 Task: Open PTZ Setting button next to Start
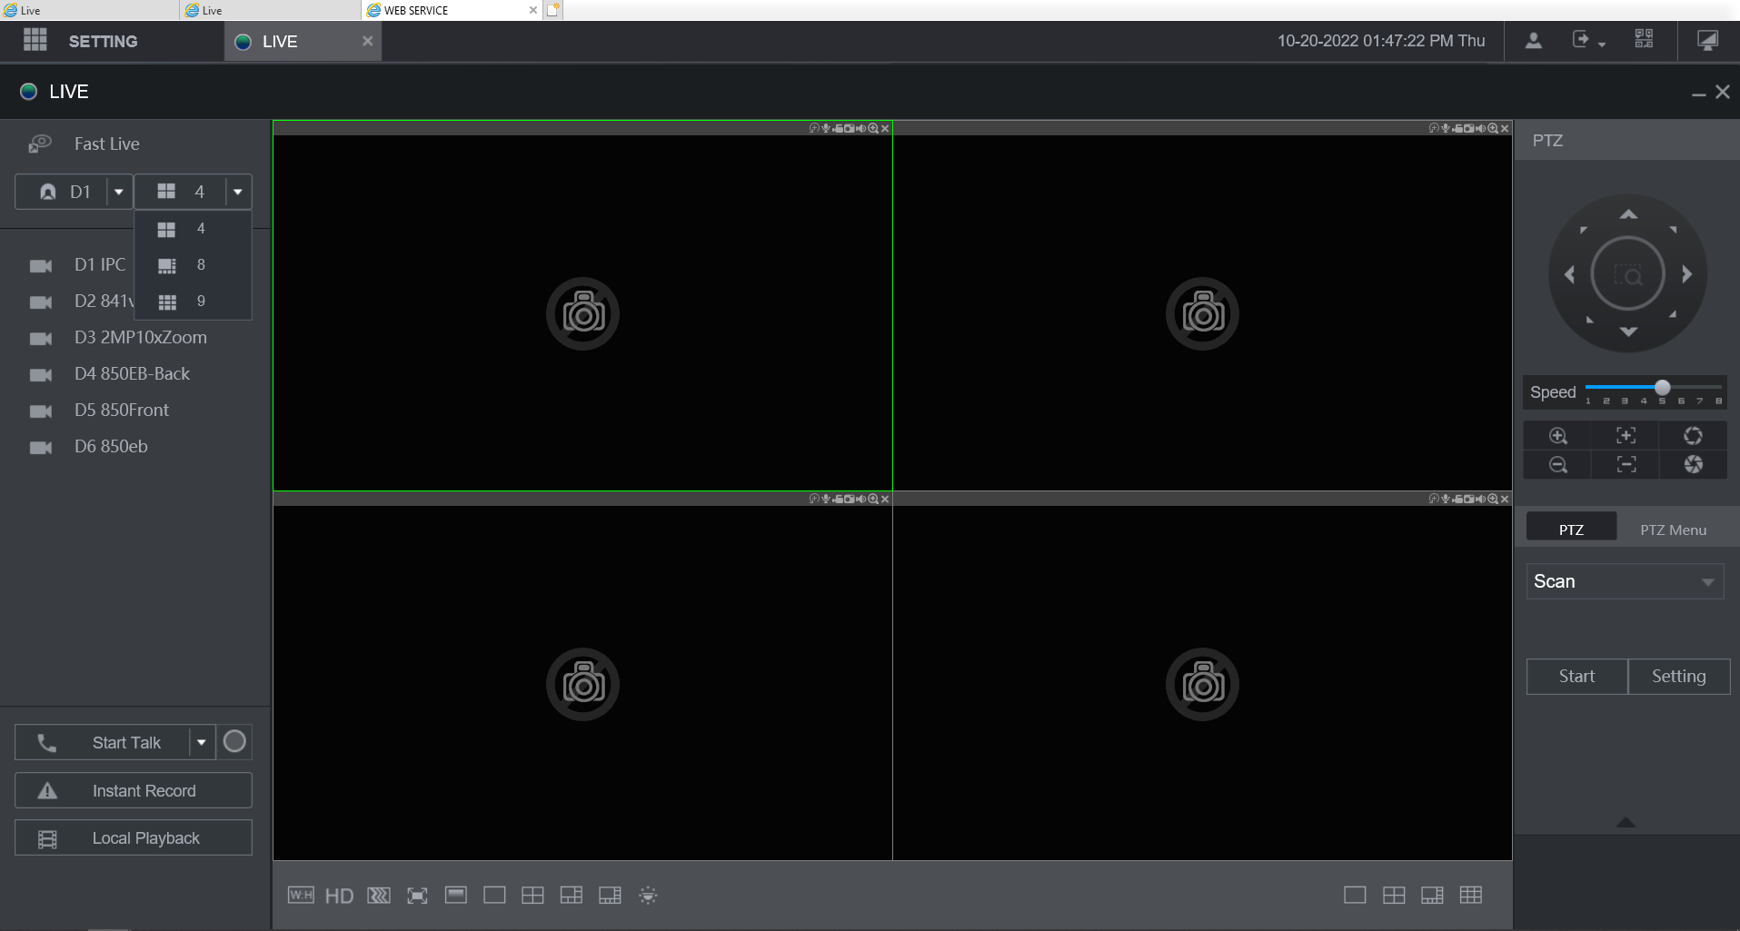[1679, 676]
